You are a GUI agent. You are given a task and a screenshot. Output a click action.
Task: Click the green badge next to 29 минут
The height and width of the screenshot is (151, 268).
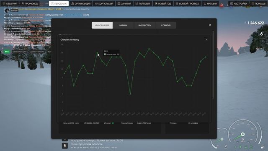113,123
